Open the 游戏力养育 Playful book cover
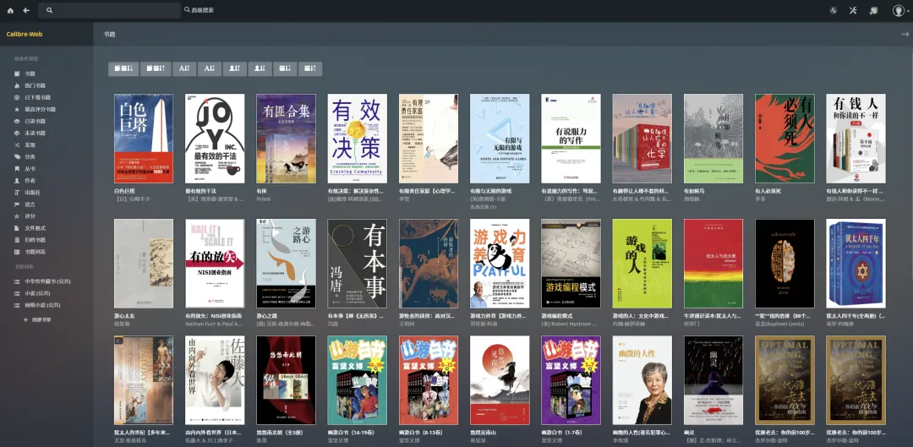 tap(500, 264)
